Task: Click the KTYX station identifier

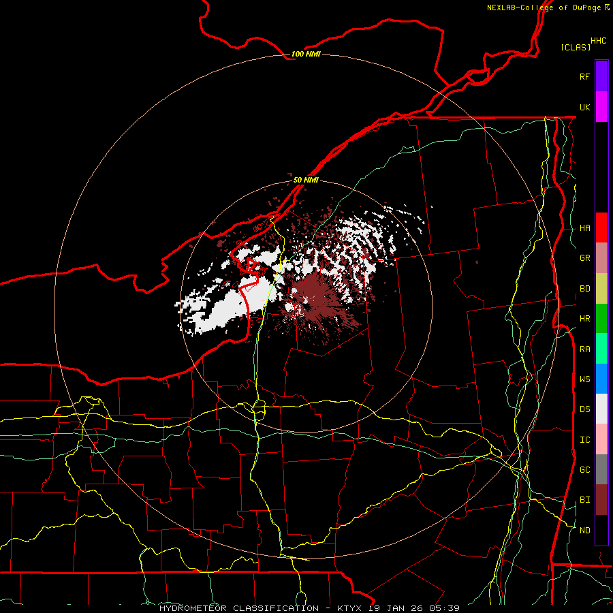Action: tap(349, 608)
